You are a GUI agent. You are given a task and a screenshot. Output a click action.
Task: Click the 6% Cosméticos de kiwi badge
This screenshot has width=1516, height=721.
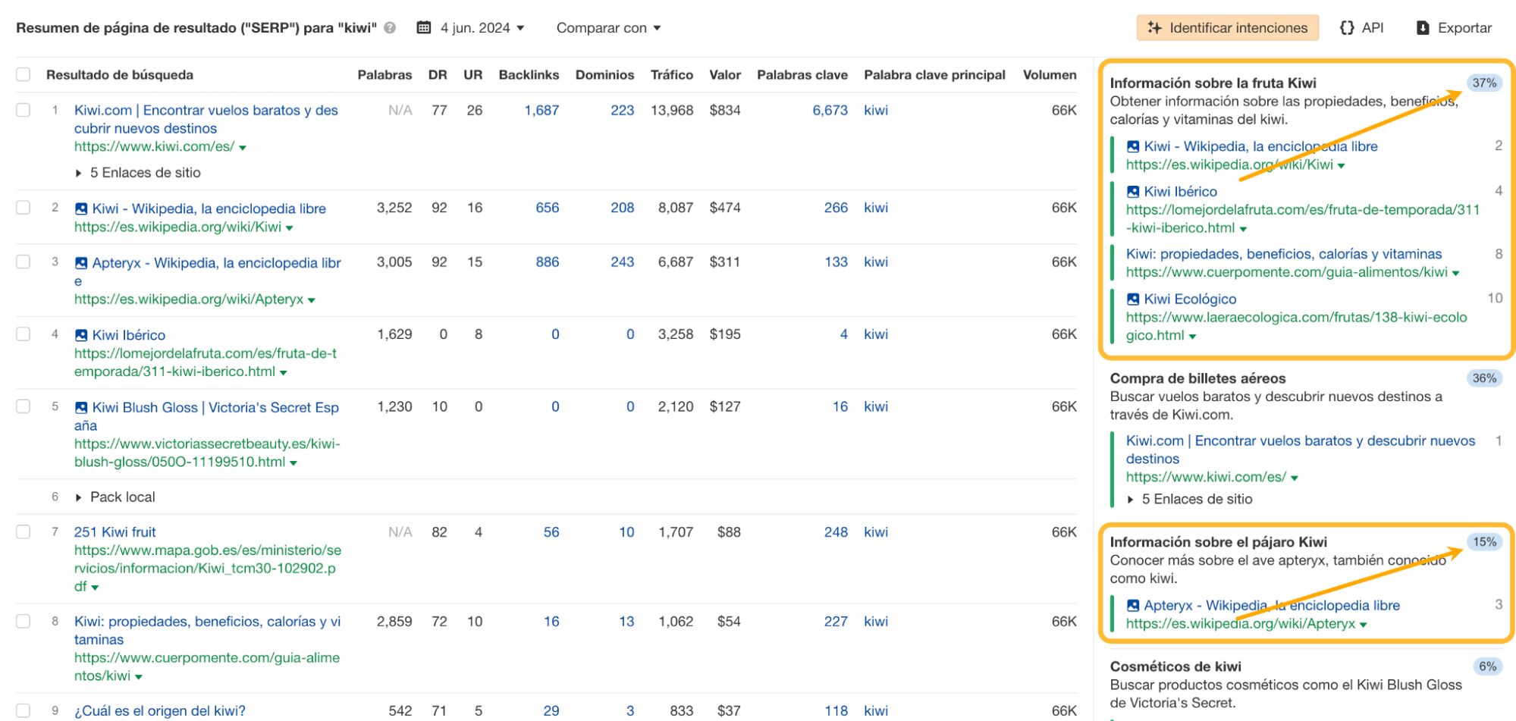tap(1487, 666)
